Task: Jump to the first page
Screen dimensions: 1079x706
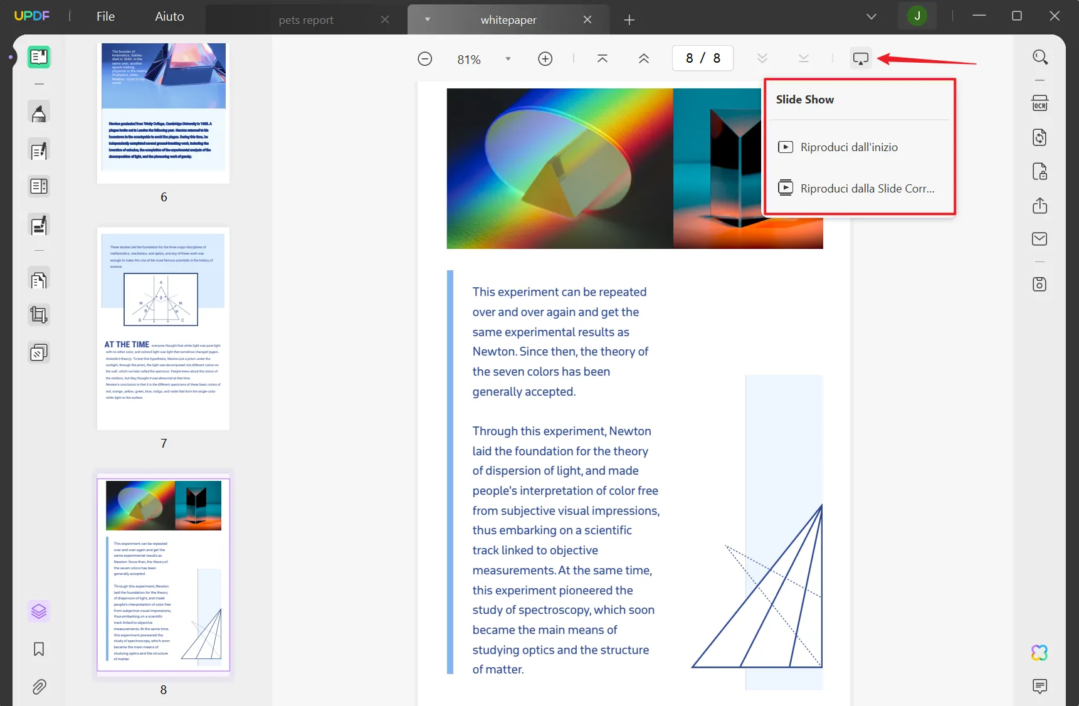Action: [x=603, y=58]
